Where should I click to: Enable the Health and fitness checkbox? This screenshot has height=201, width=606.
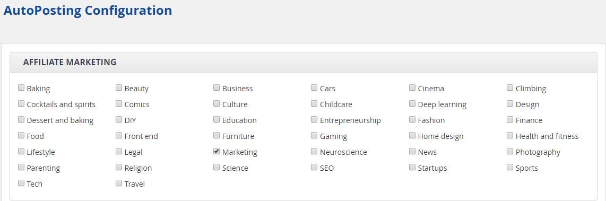[510, 136]
